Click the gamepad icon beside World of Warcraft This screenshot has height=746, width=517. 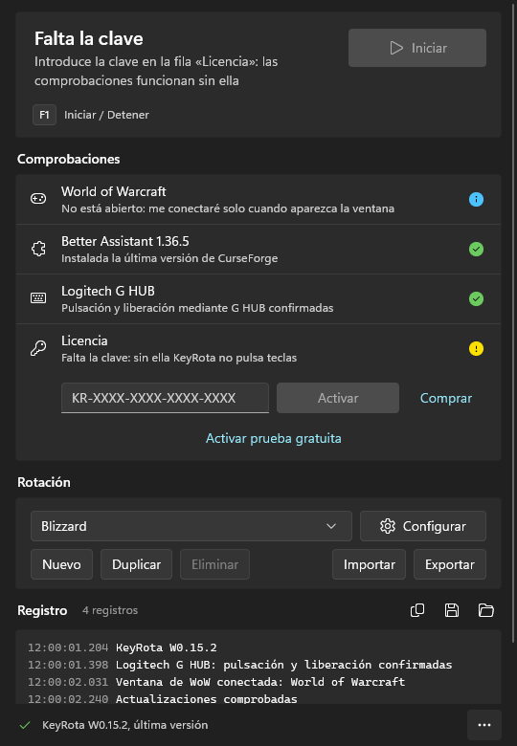pos(38,199)
